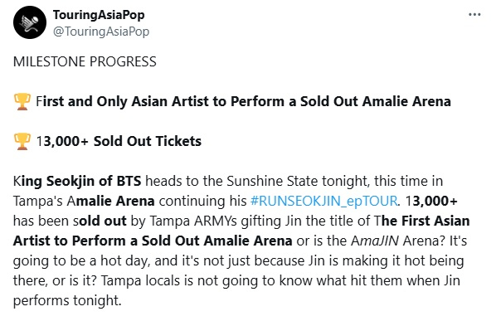Click the 13,000+ Sold Out Tickets line
Screen dimensions: 496x321
click(119, 141)
